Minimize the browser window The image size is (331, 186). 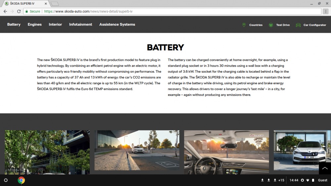point(311,4)
